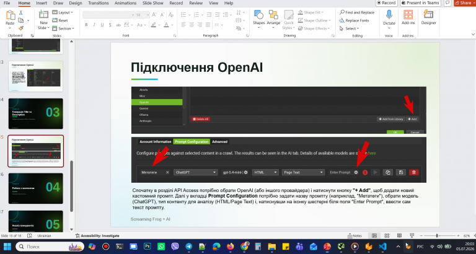This screenshot has height=254, width=476.
Task: Apply text highlight color
Action: [x=154, y=25]
